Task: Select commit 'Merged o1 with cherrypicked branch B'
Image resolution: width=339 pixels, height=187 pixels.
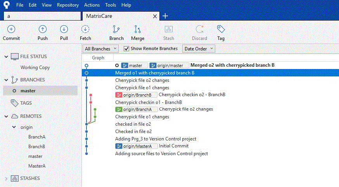Action: click(x=210, y=73)
